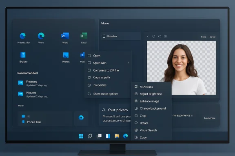
Task: Launch the Word app with blue W icon
Action: (65, 36)
